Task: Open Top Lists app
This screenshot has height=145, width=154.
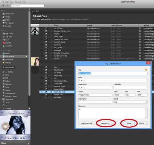Action: [7, 37]
